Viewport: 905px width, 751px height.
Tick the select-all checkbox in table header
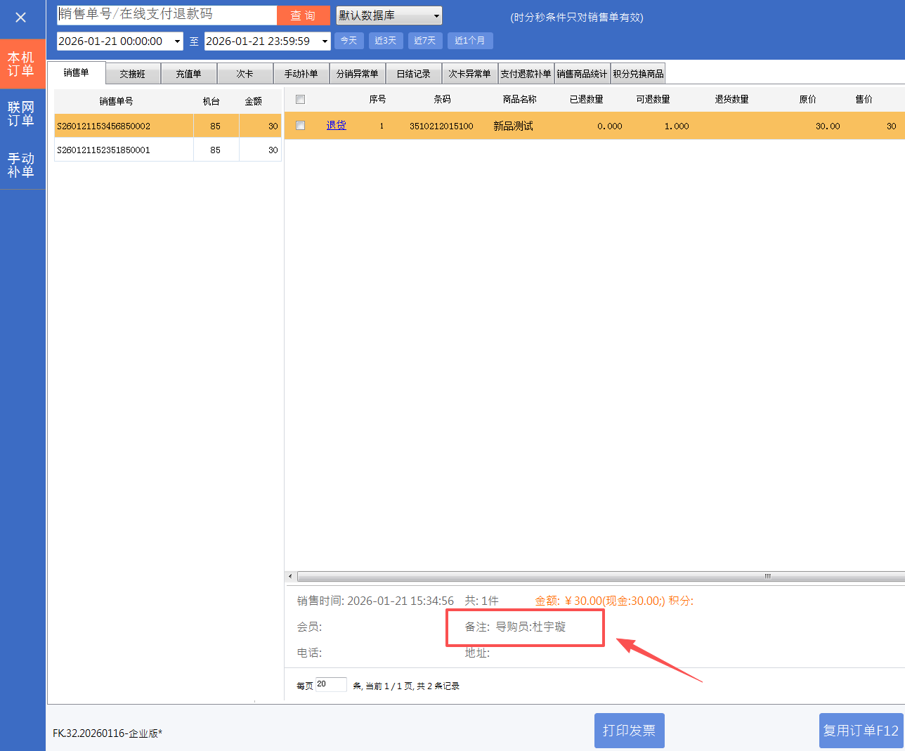[301, 100]
